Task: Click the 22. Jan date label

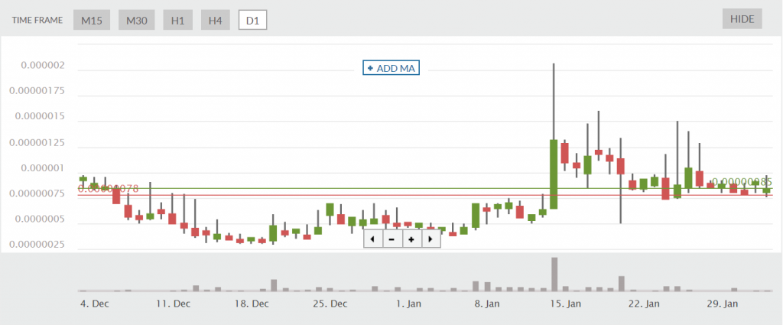Action: (x=644, y=304)
